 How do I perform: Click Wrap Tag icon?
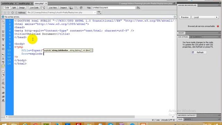(3, 80)
